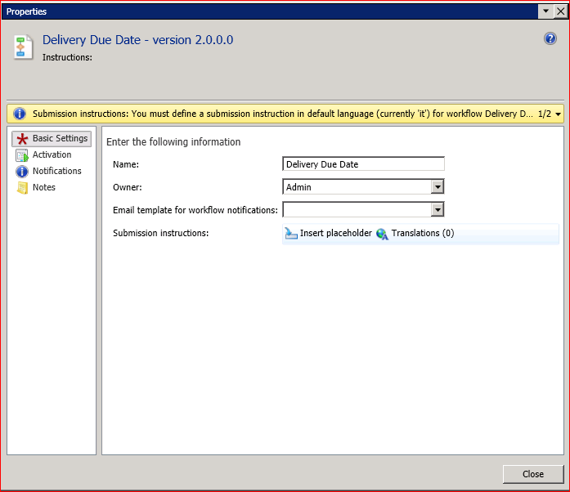Switch to the Notifications section

(x=56, y=171)
